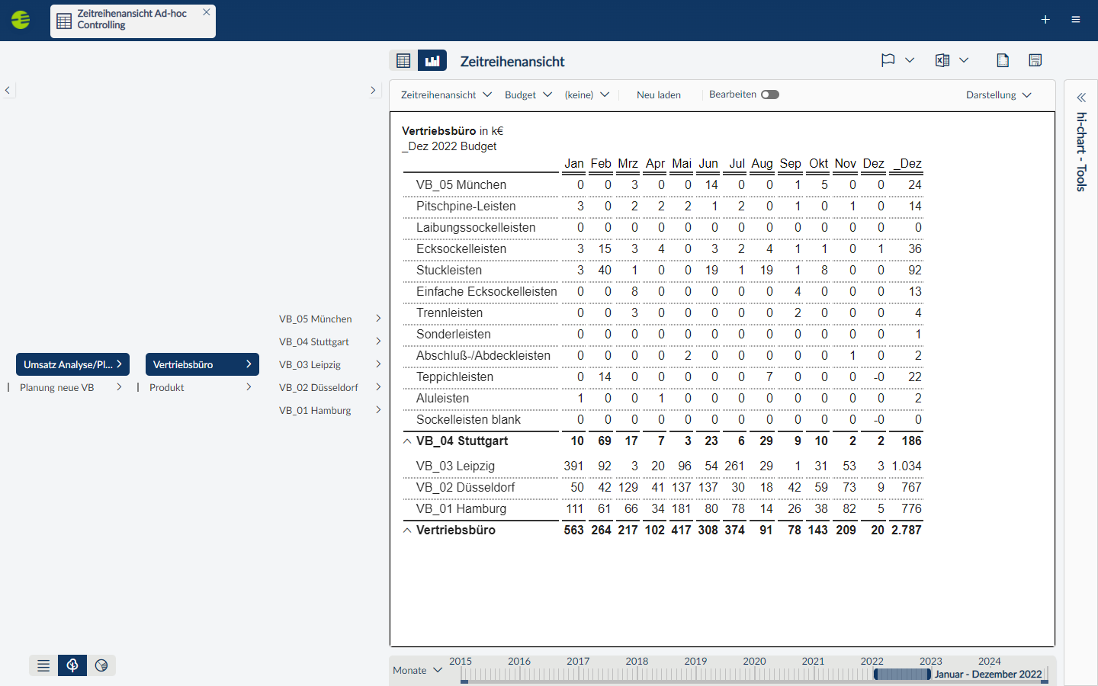Open the flag bookmark icon

click(x=888, y=59)
